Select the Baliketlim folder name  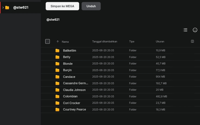pyautogui.click(x=70, y=51)
